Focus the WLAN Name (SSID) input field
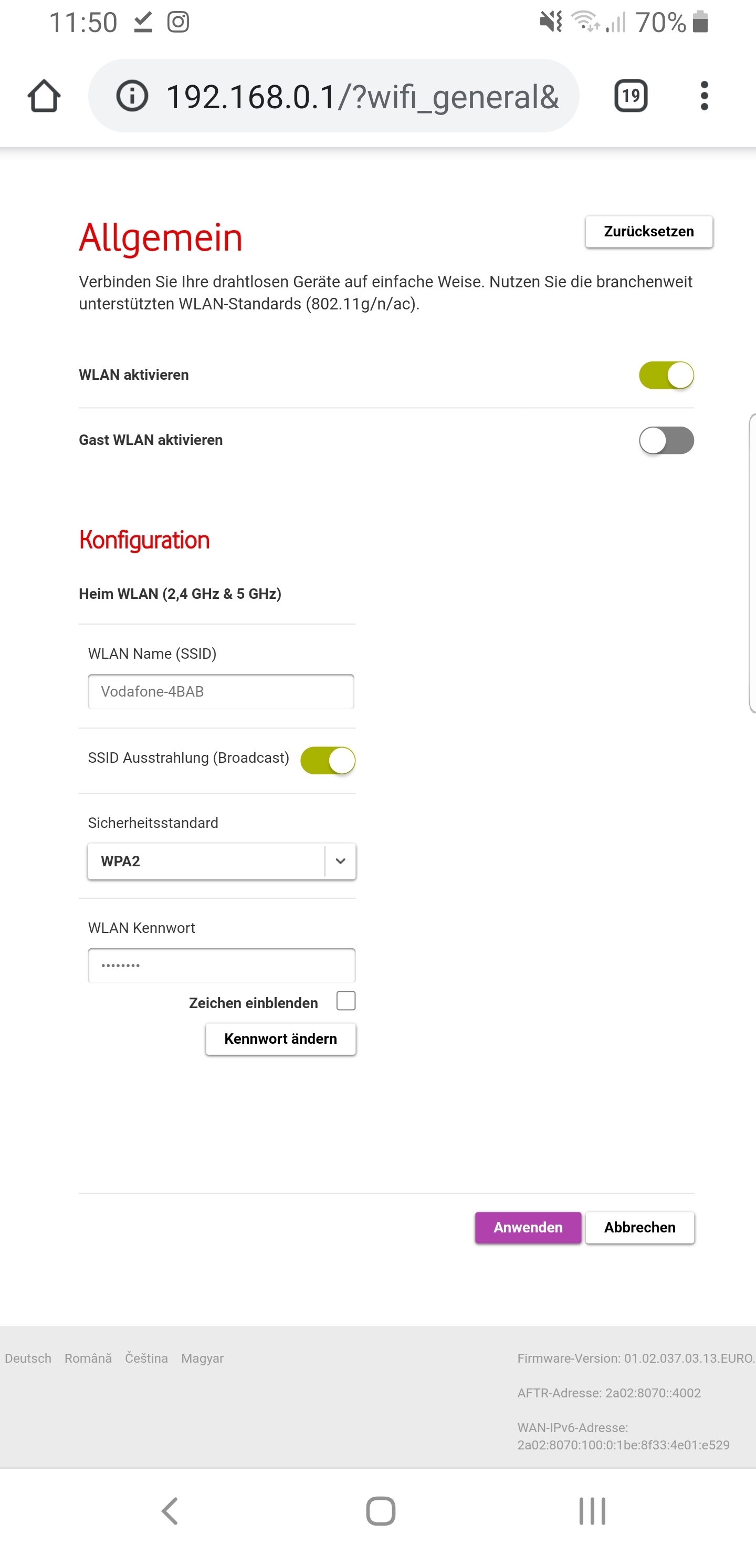 point(221,691)
